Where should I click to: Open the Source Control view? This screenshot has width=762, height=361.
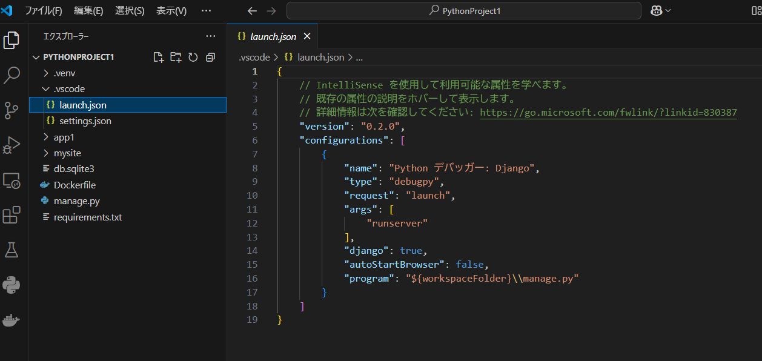12,110
